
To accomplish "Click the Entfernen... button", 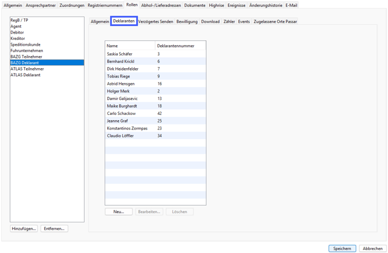I will tap(54, 229).
